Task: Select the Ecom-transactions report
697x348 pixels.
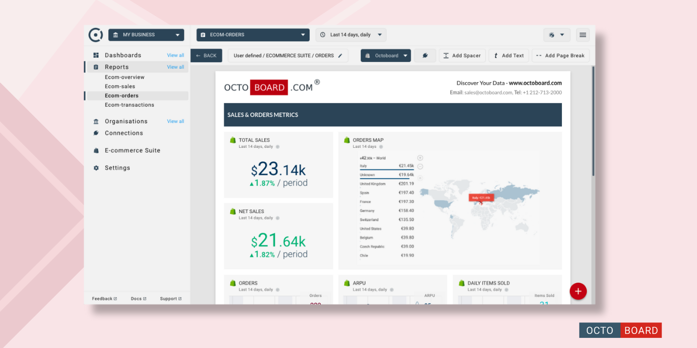Action: [x=129, y=105]
